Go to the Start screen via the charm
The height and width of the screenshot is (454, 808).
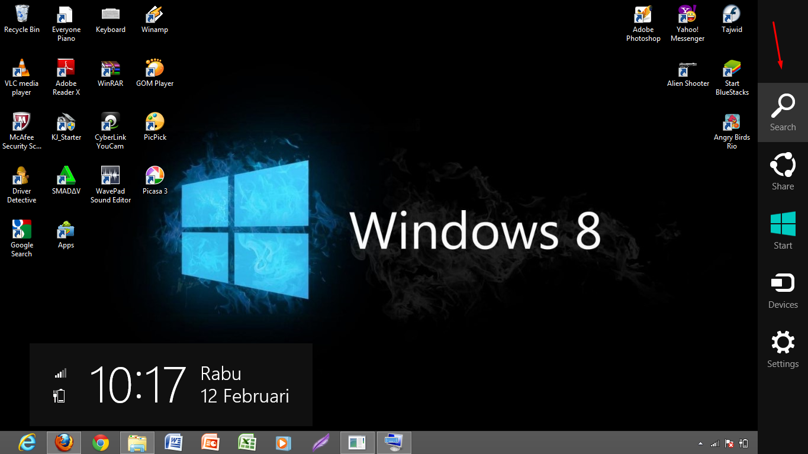click(783, 231)
